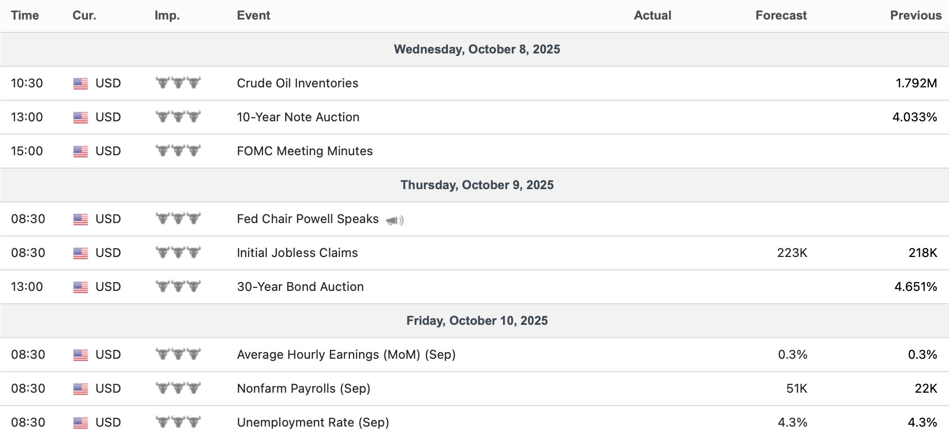This screenshot has width=949, height=441.
Task: Open Average Hourly Earnings (MoM) event
Action: [x=346, y=355]
